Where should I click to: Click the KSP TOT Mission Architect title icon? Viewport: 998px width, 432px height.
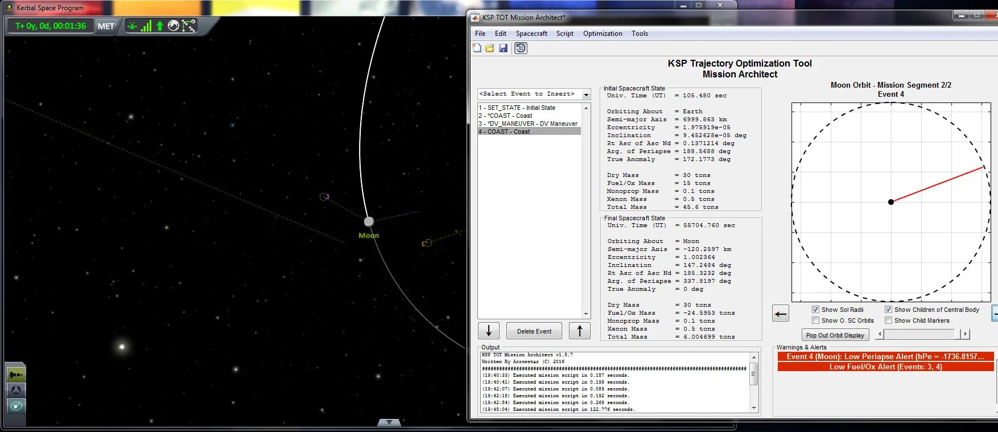(475, 17)
